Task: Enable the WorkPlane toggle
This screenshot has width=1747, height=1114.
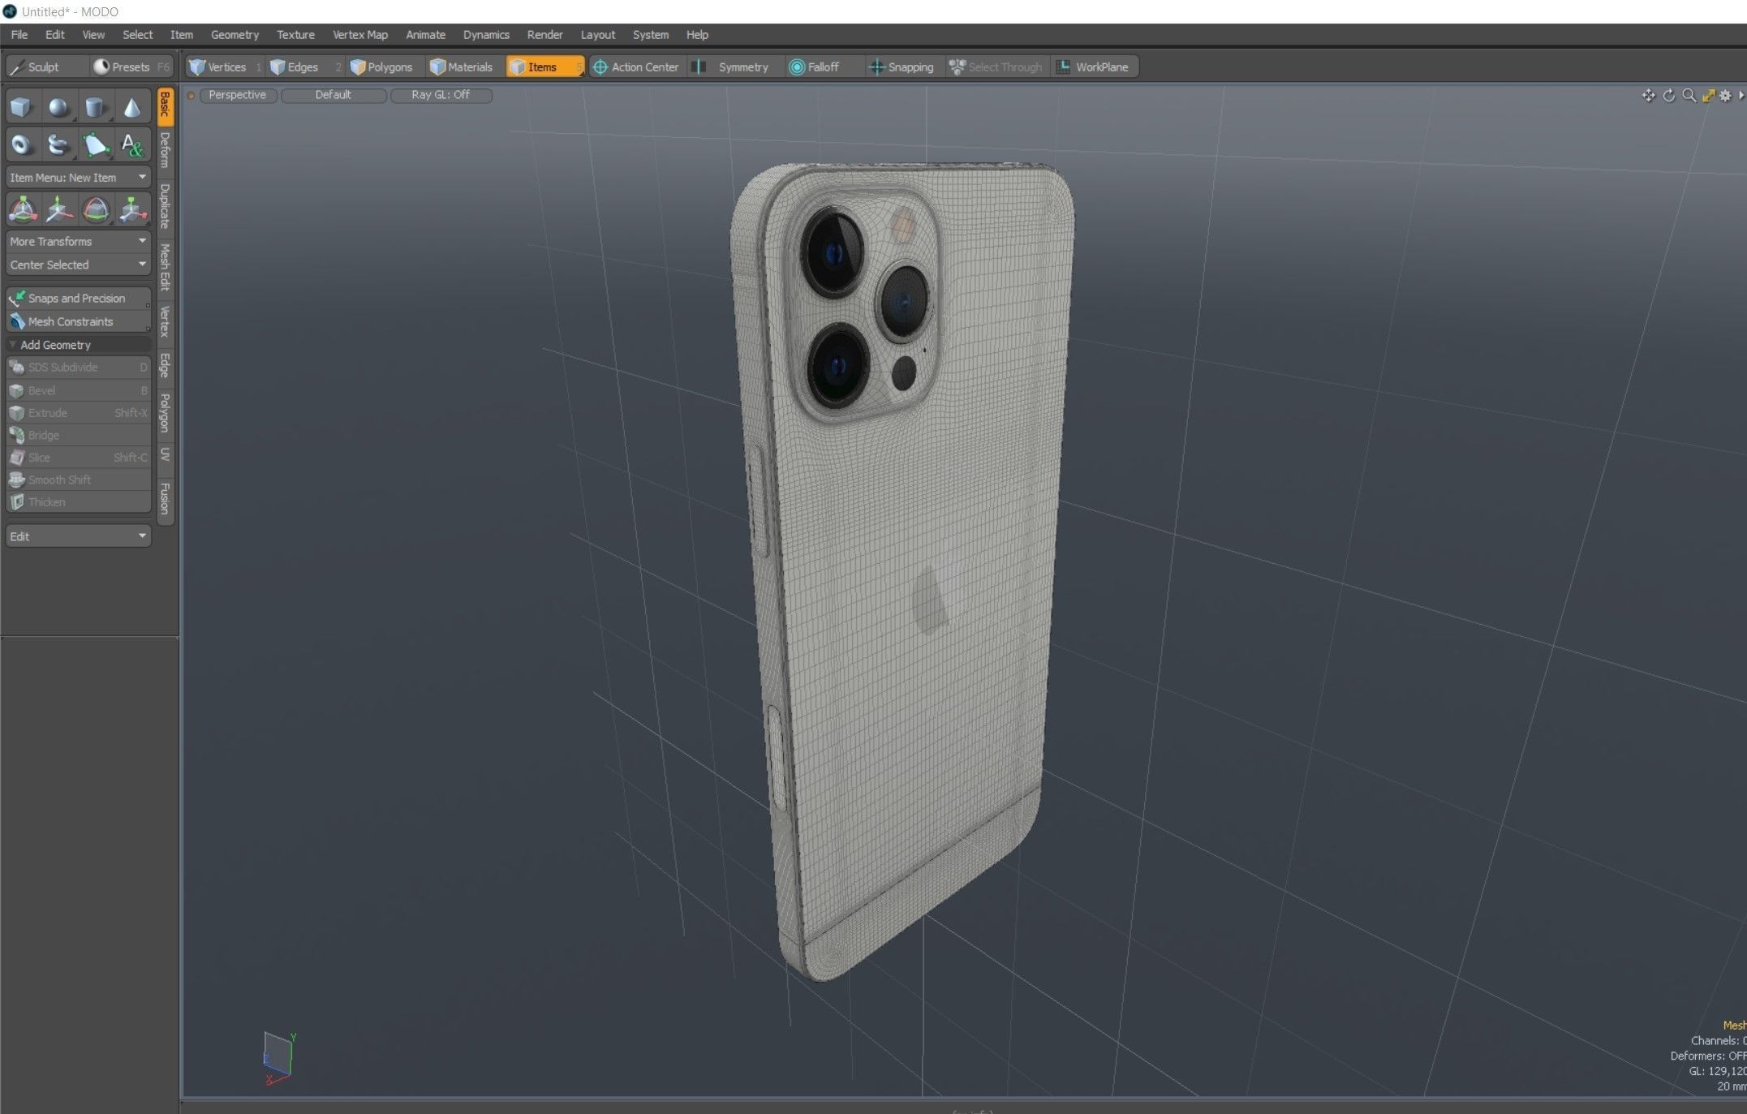Action: [1093, 67]
